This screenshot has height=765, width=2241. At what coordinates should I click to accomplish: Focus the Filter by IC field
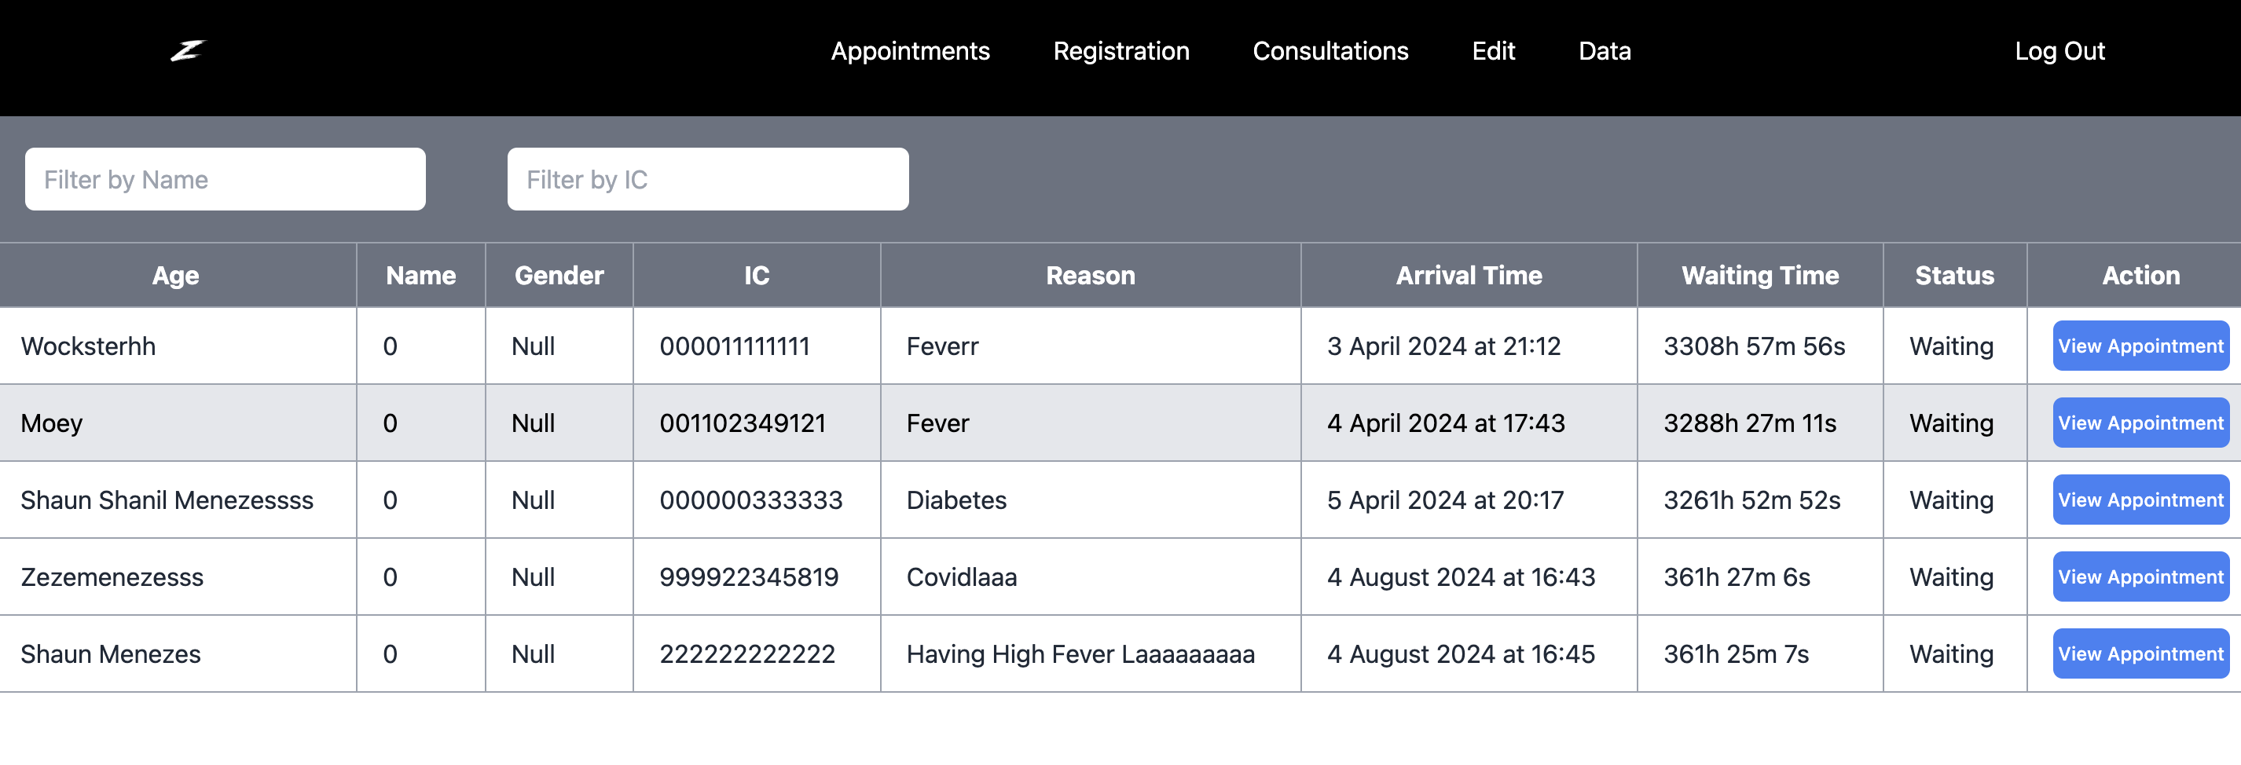tap(708, 179)
